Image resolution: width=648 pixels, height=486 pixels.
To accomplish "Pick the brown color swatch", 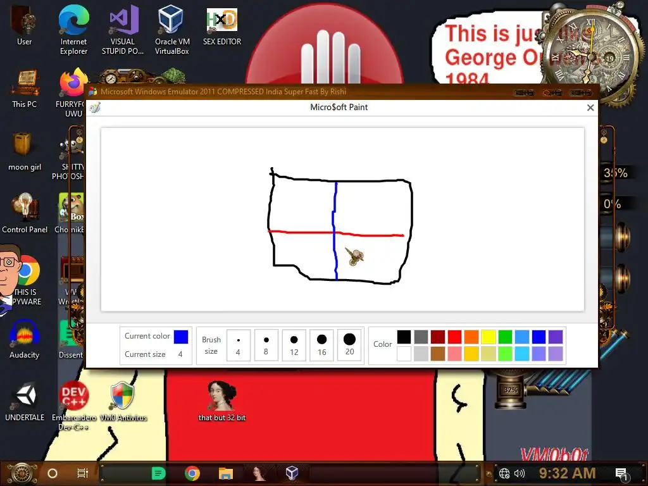I will tap(438, 354).
